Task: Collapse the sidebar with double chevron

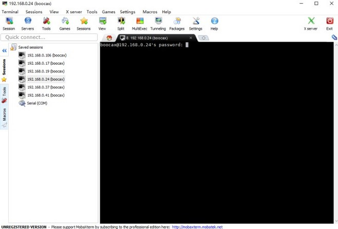Action: [4, 51]
